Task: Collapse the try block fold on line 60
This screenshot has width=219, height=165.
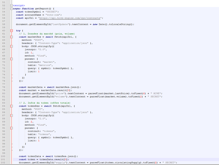Action: pos(11,31)
